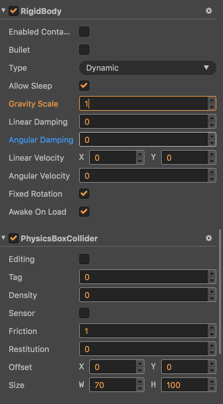Open the PhysicsBoxCollider gear settings menu

point(209,238)
